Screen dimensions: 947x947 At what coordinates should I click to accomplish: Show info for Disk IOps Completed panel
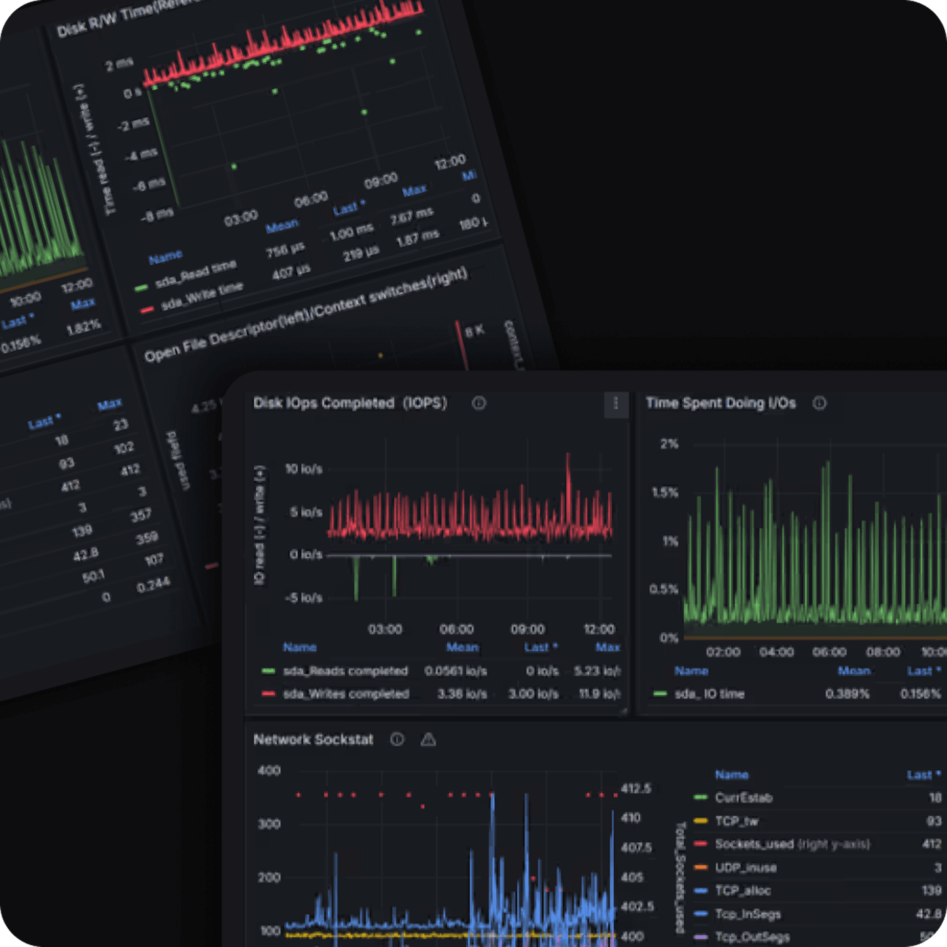click(x=479, y=403)
